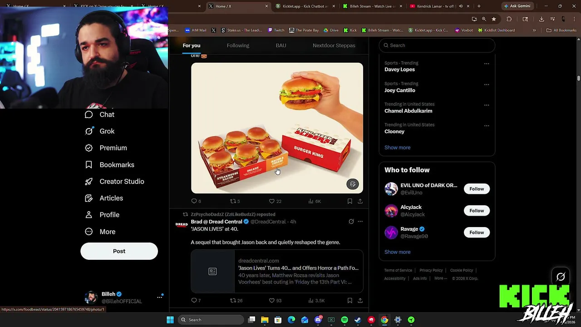Screen dimensions: 581x327
Task: Like the Burger King sliders post
Action: (x=275, y=201)
